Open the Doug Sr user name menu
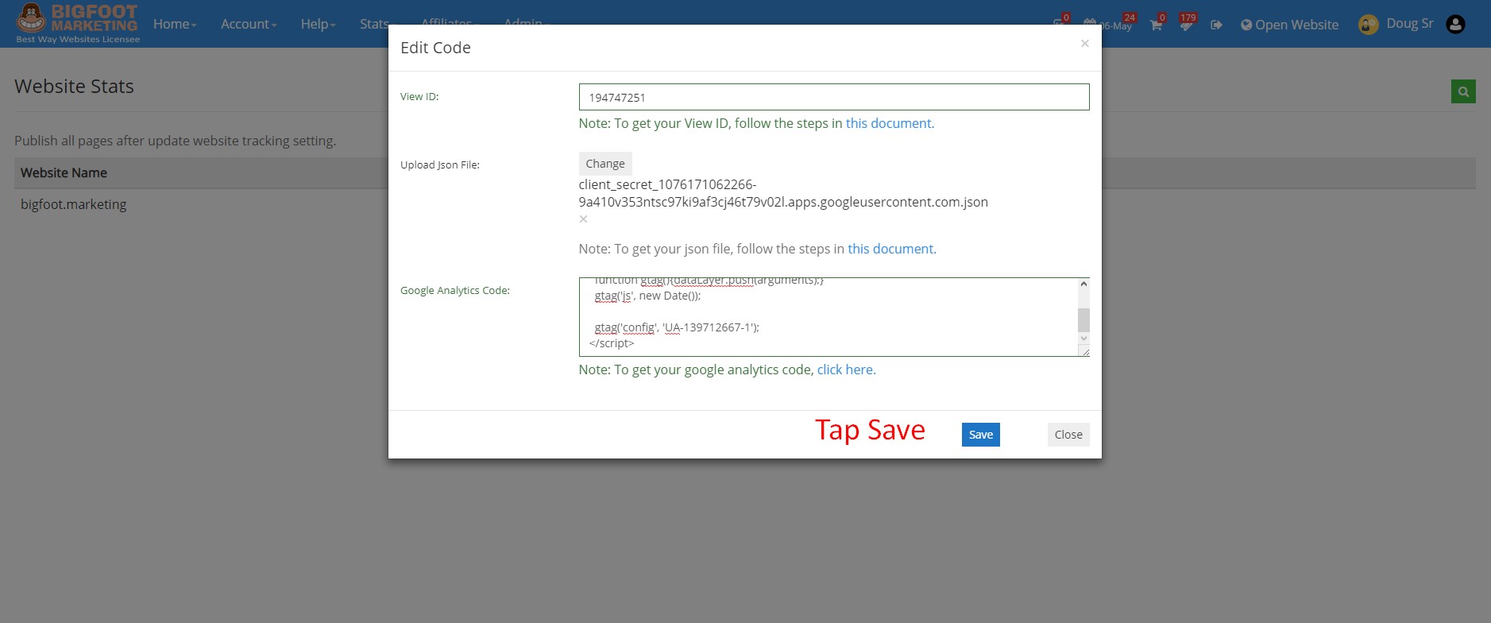The height and width of the screenshot is (623, 1491). pos(1409,24)
